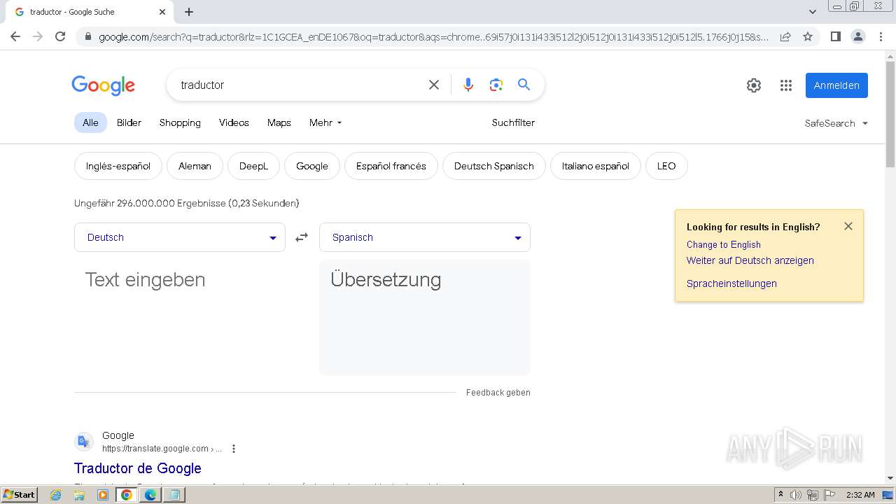Expand the Mehr menu

(x=325, y=122)
